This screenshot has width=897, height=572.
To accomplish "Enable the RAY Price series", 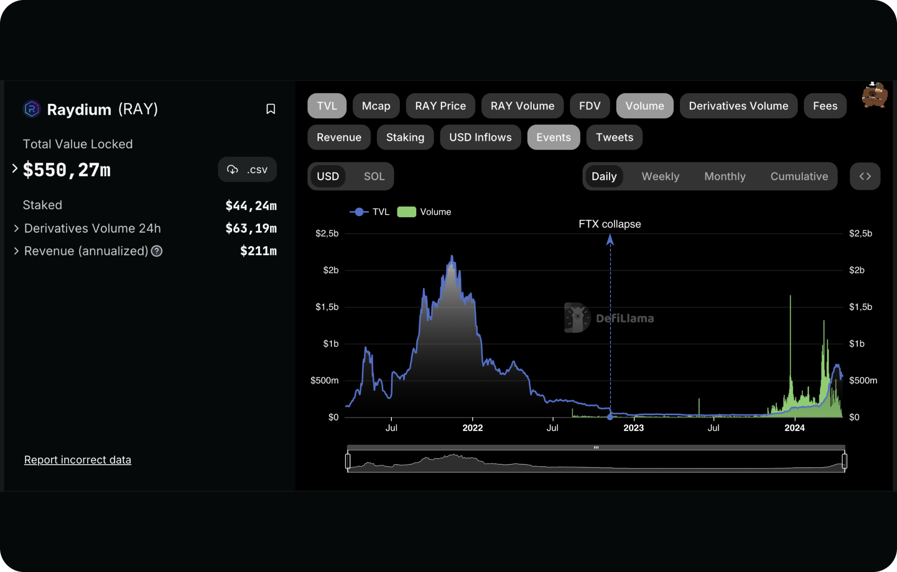I will 440,106.
